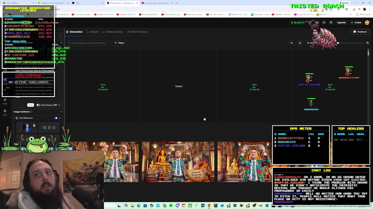
Task: Toggle the compact view layout icon
Action: click(x=291, y=43)
